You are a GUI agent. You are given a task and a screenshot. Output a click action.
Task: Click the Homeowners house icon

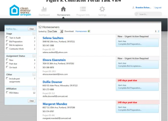[63, 9]
